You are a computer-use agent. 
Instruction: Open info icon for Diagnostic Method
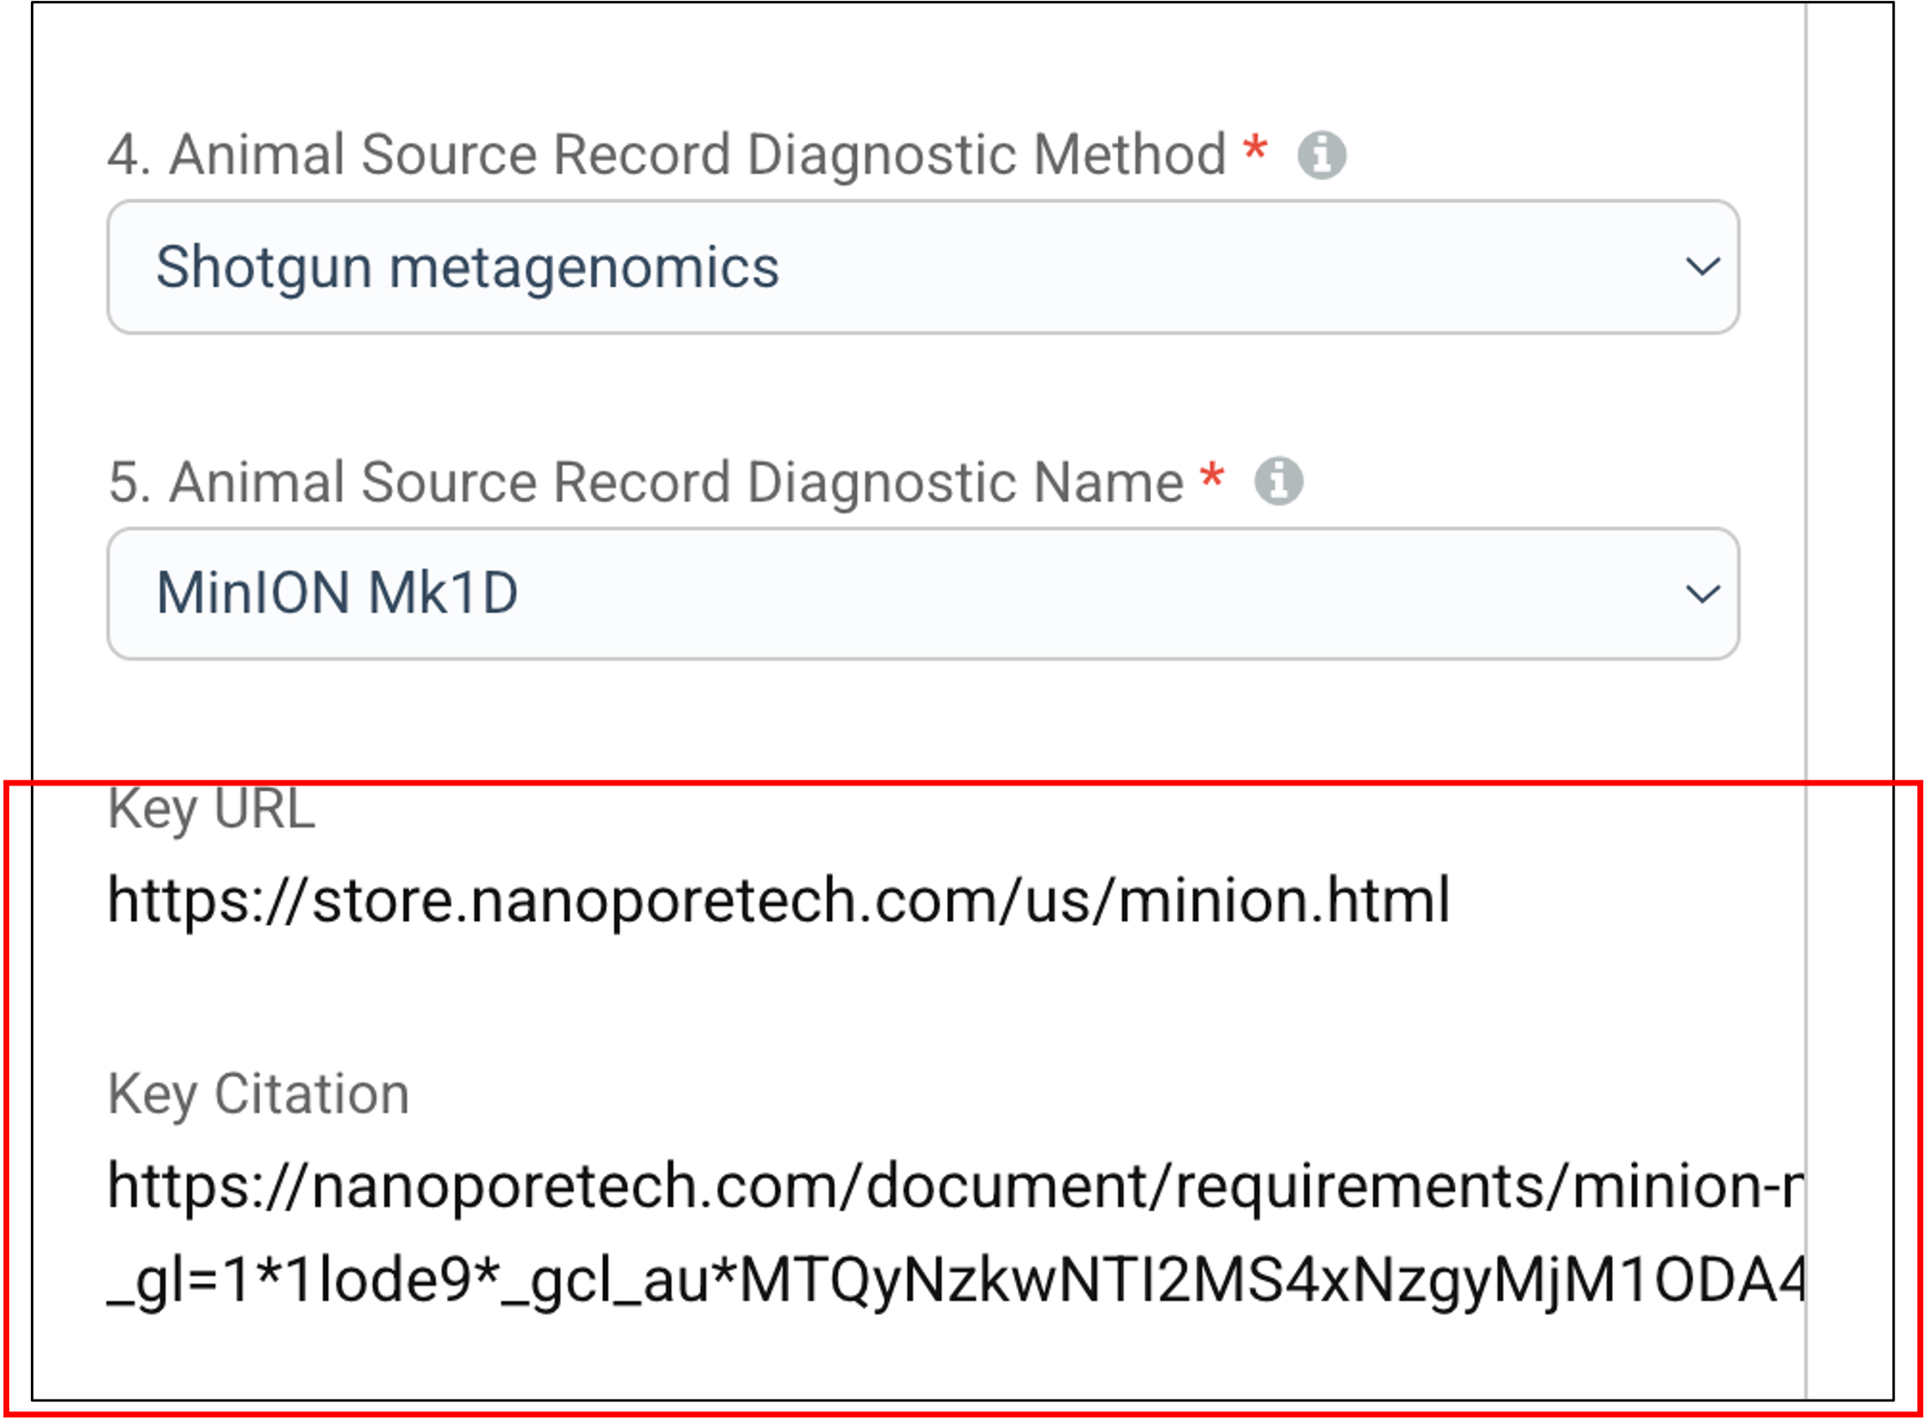pos(1322,156)
